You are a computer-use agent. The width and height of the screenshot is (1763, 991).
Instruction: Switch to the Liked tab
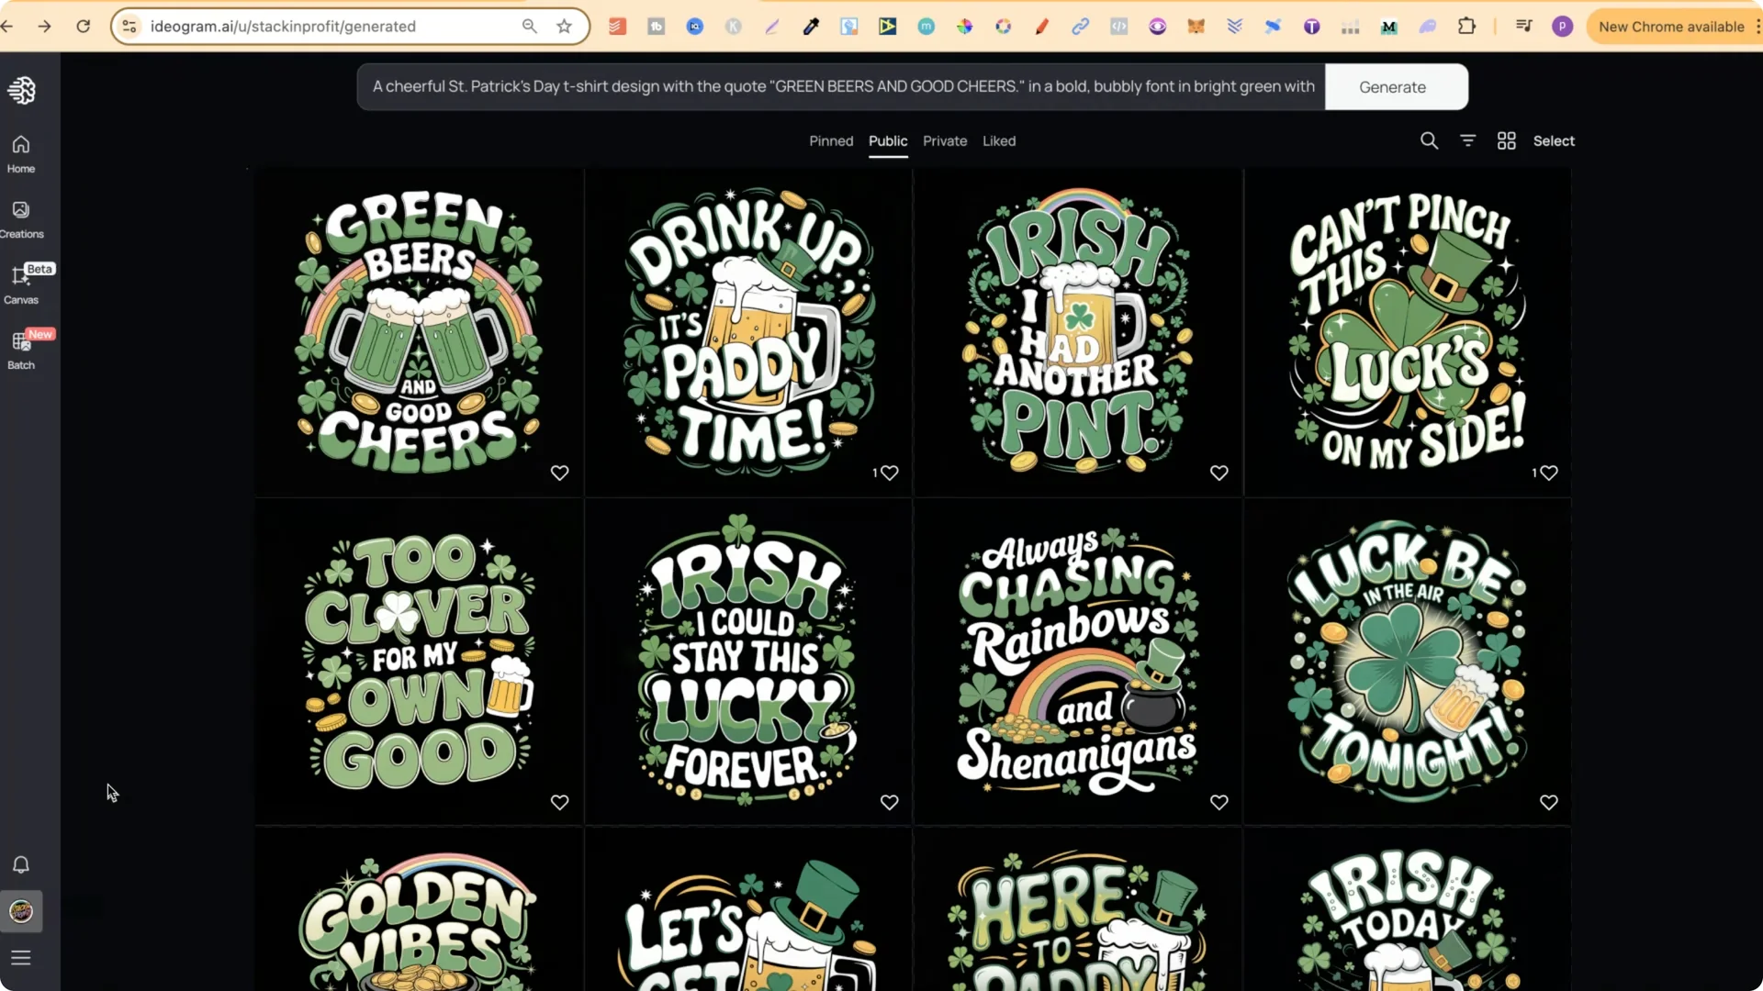pos(999,140)
